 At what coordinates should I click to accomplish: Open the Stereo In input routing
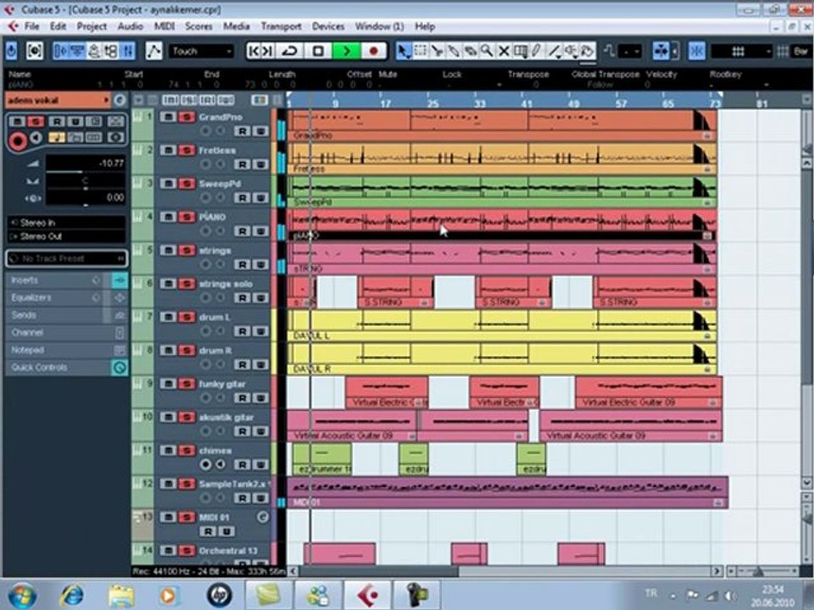(66, 223)
